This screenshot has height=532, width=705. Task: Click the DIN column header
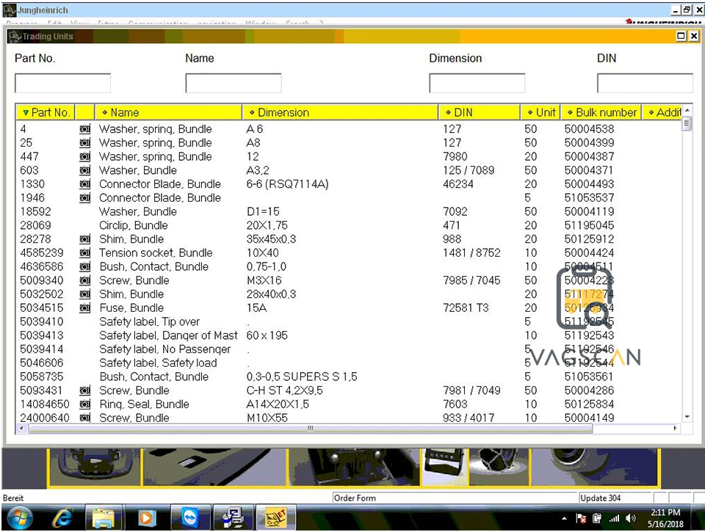(x=479, y=112)
